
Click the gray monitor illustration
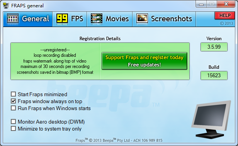(x=211, y=119)
